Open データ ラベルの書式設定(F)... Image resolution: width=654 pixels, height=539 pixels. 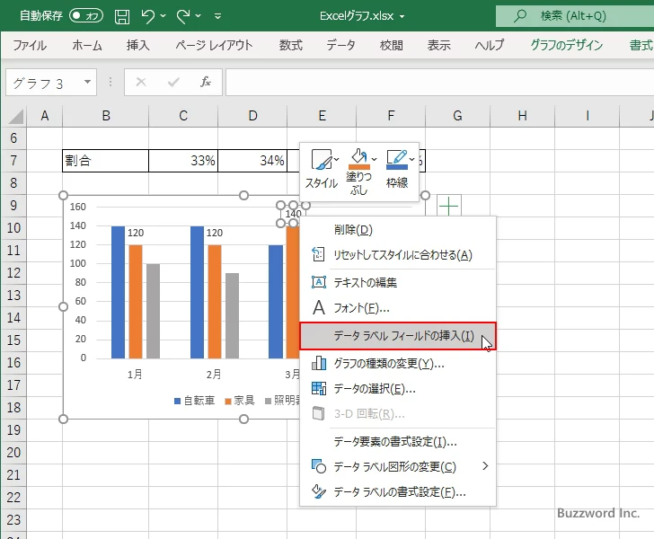click(398, 492)
